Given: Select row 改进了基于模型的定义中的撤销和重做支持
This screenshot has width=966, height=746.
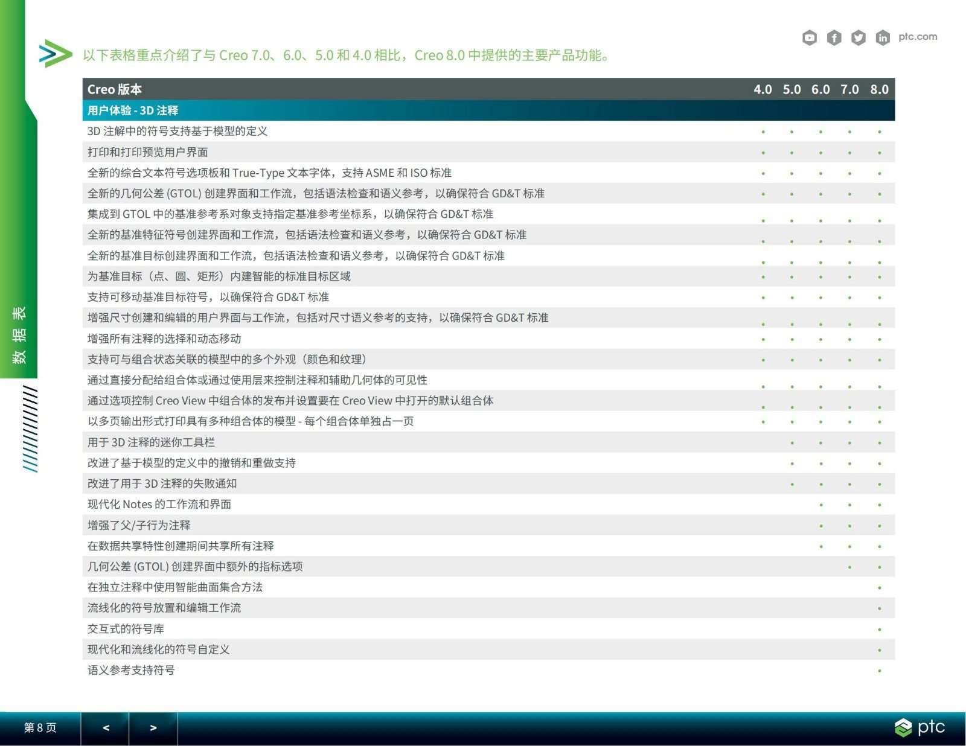Looking at the screenshot, I should point(488,462).
